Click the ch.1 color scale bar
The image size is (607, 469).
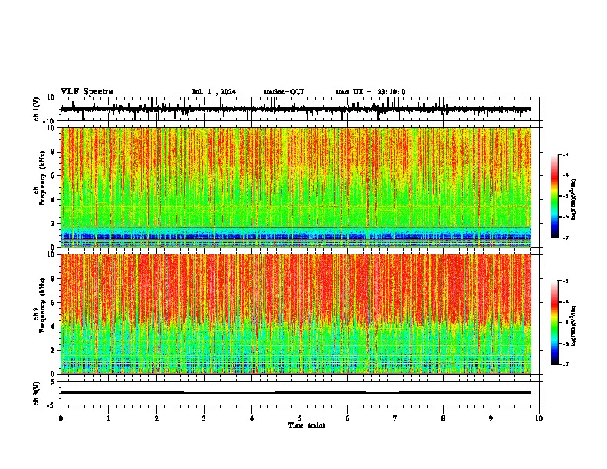click(554, 196)
